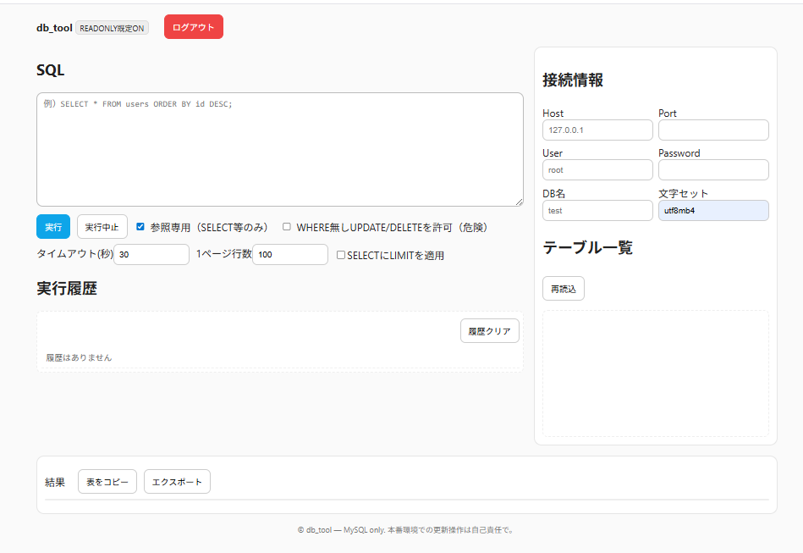Click the User field containing root

tap(597, 169)
